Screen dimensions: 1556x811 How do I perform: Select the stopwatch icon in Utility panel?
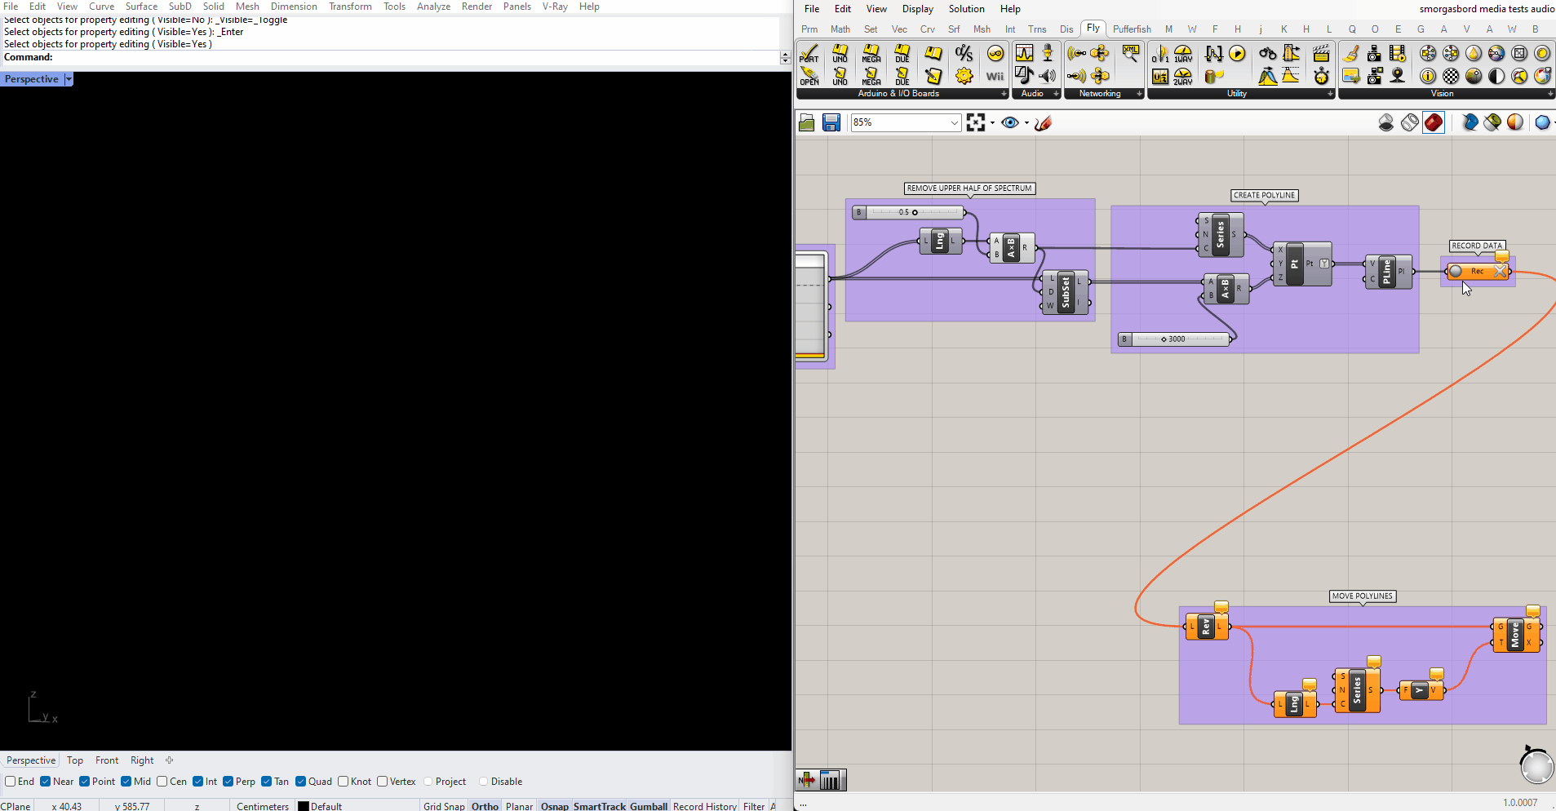pos(1321,76)
